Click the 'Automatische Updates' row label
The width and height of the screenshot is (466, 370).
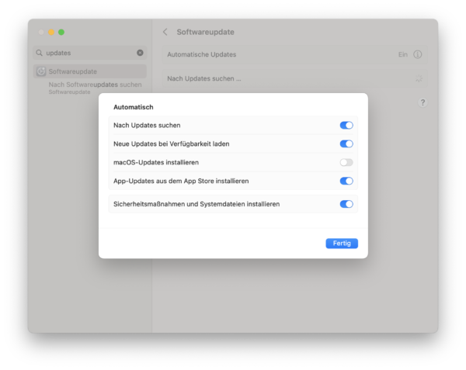coord(201,54)
